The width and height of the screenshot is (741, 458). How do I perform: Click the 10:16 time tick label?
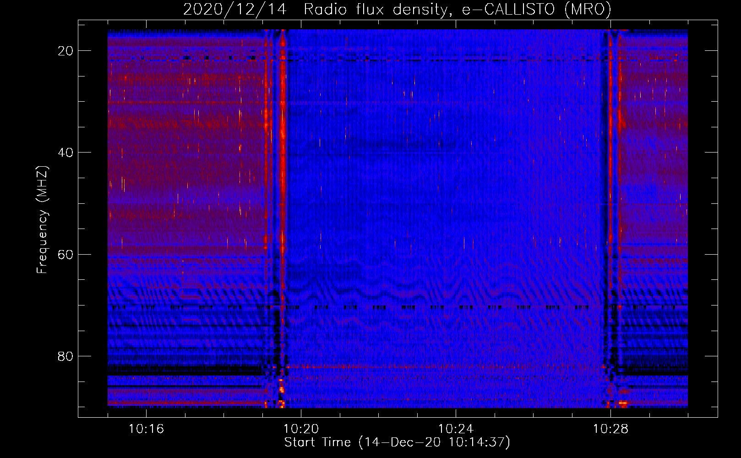click(146, 429)
